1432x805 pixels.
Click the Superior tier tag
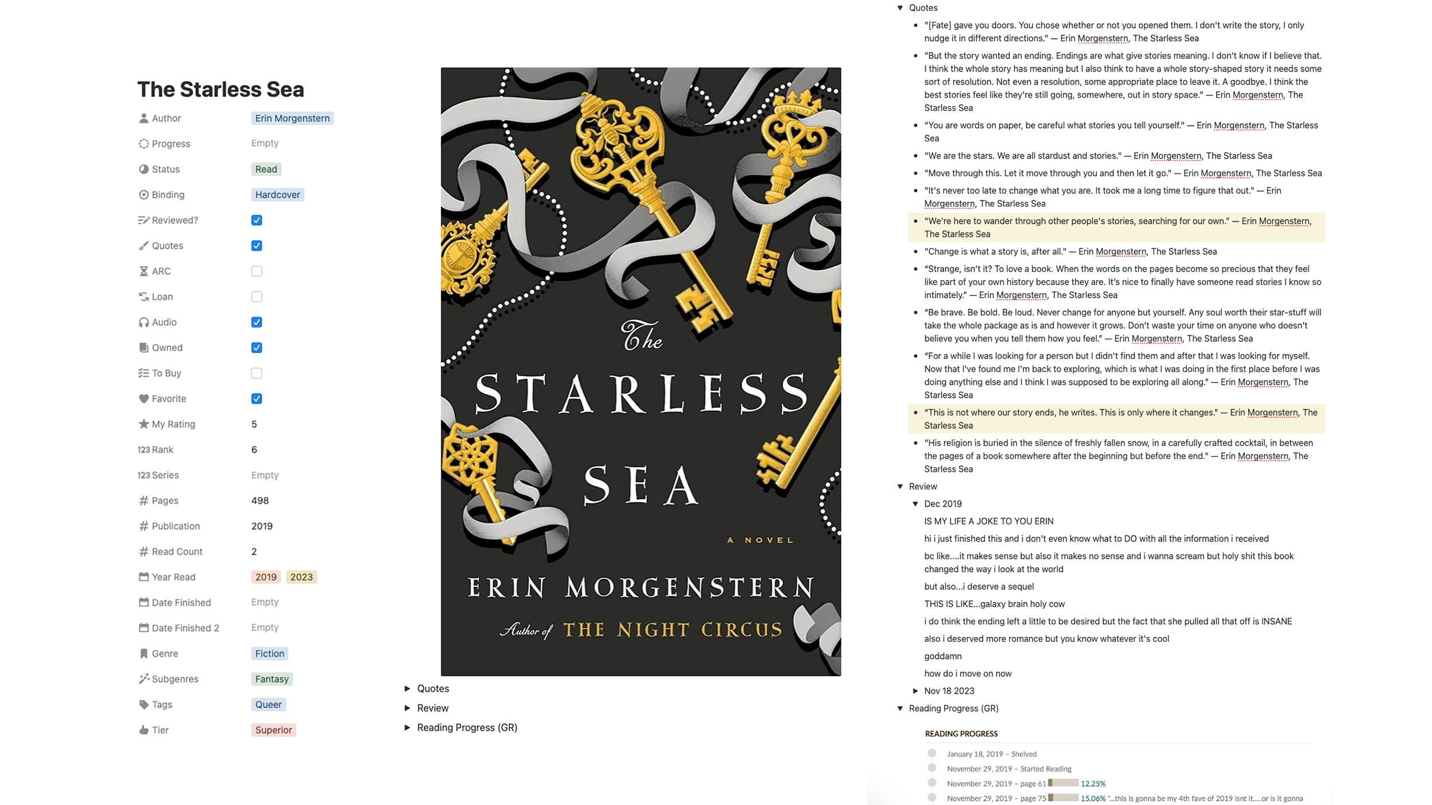273,730
